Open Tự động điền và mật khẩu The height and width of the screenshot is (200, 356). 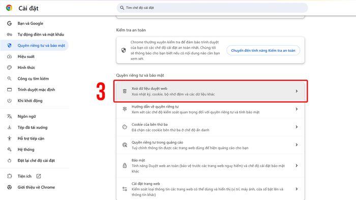point(41,35)
